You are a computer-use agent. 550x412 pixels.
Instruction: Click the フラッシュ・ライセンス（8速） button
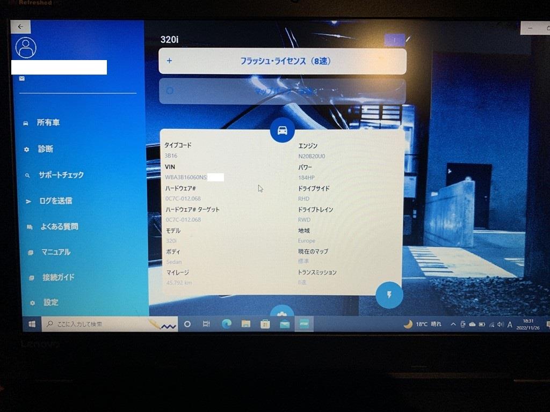click(x=283, y=61)
